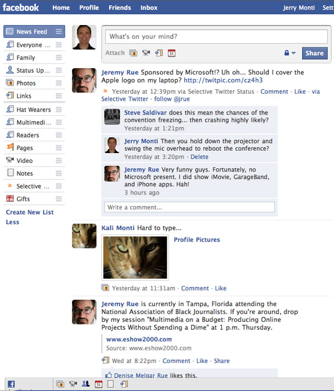Attach a photo using the composer photo icon
334x391 pixels.
pos(133,53)
